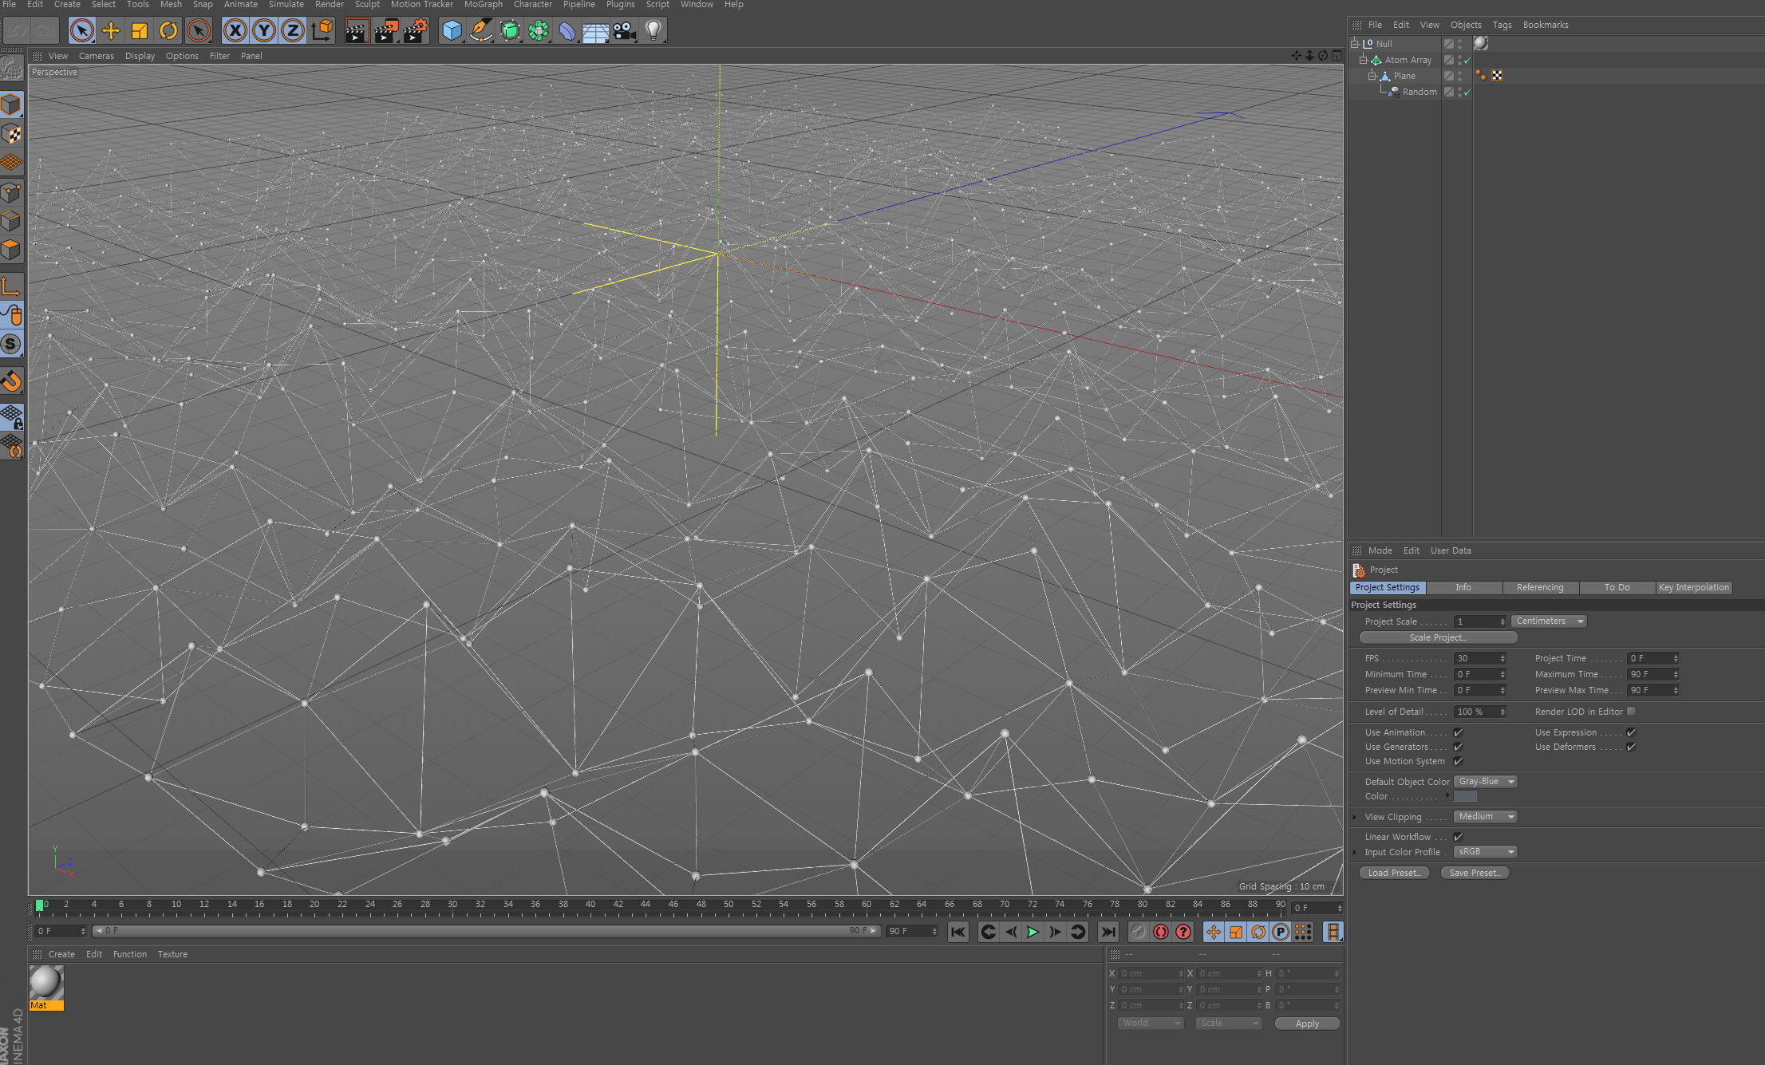
Task: Uncheck Use Deformers checkbox
Action: click(x=1632, y=747)
